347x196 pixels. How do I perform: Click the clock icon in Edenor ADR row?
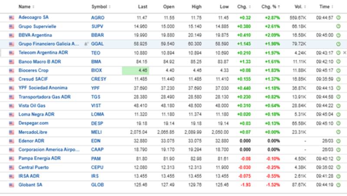click(x=338, y=141)
